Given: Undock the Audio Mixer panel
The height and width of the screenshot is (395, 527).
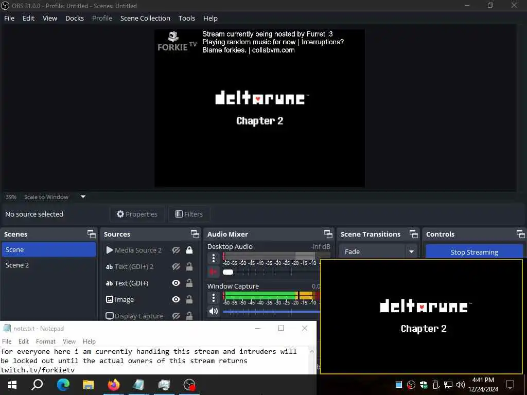Looking at the screenshot, I should (x=328, y=234).
